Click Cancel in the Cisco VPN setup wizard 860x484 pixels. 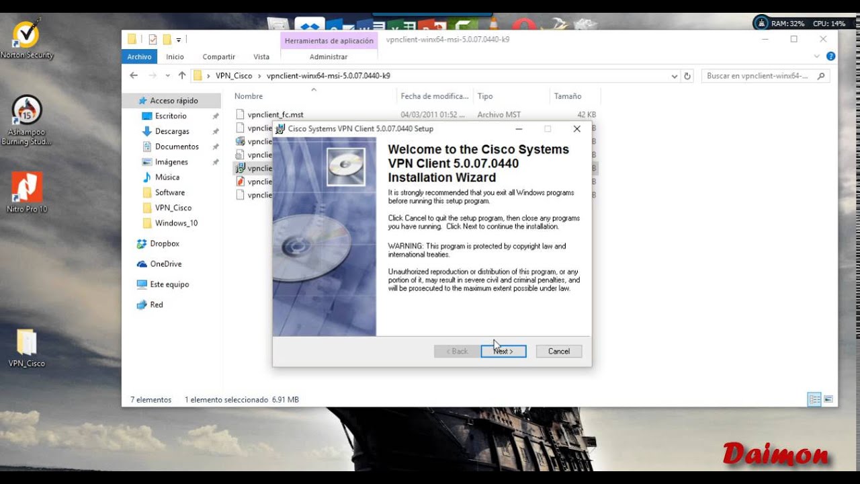559,352
